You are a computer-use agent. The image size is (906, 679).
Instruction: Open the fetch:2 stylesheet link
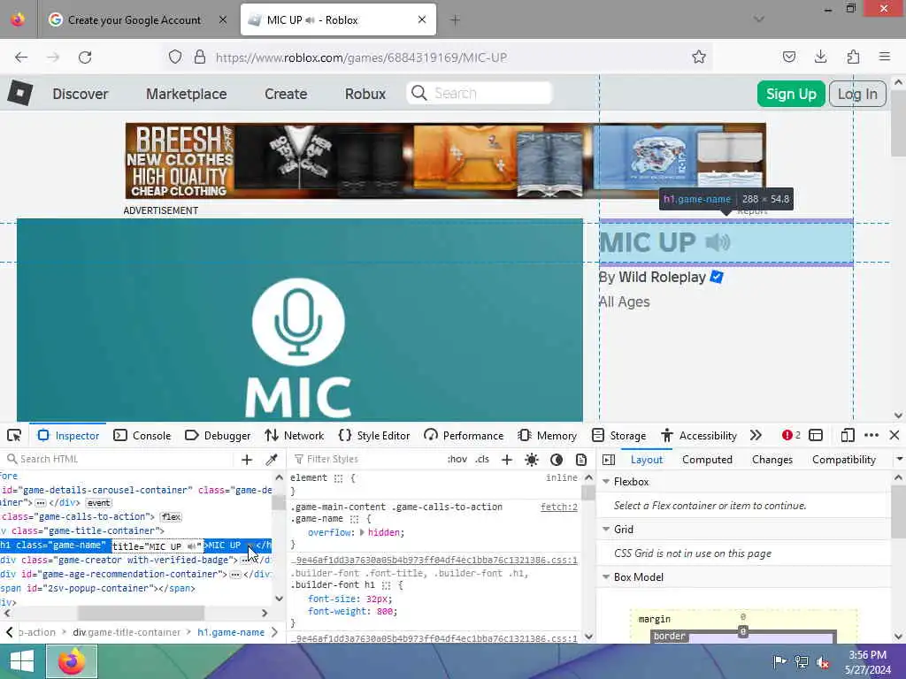click(x=559, y=507)
